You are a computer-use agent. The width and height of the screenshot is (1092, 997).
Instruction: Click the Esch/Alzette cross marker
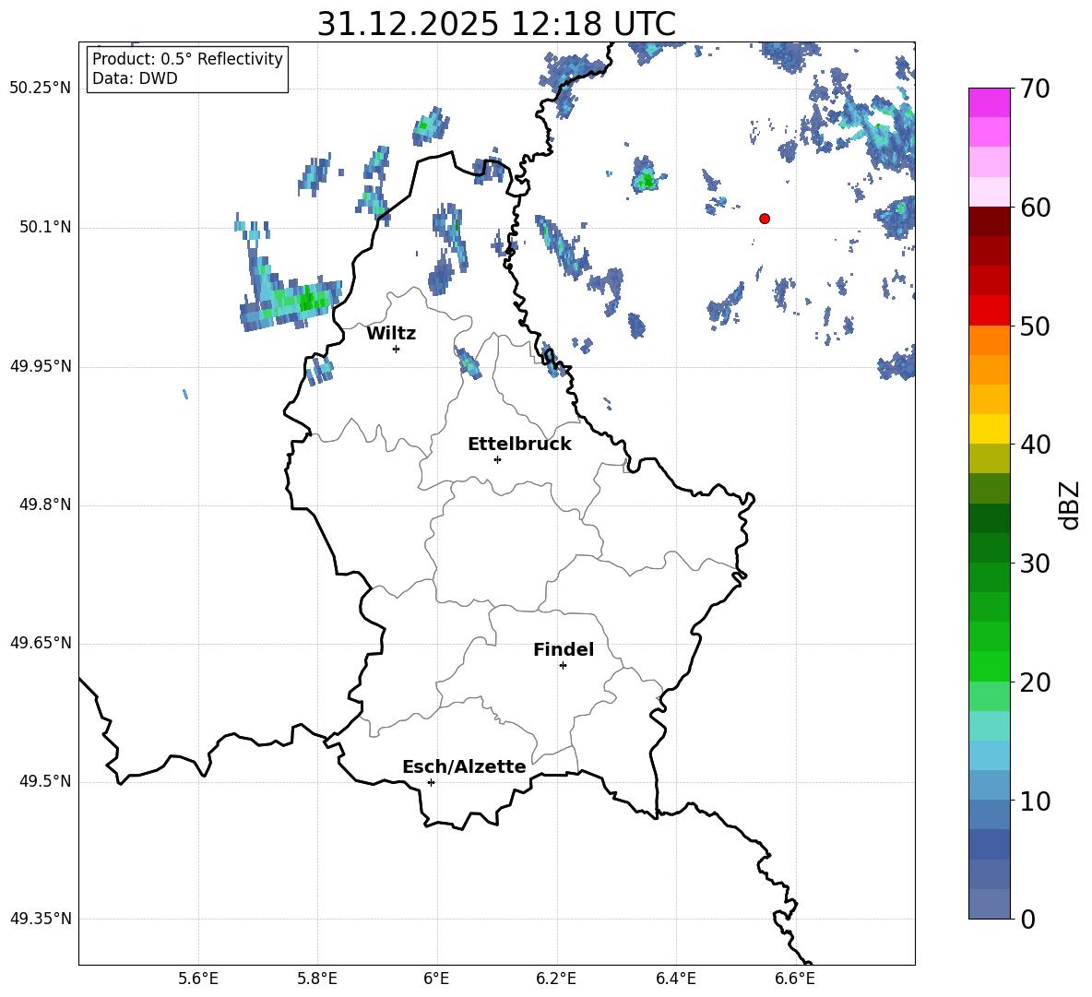431,782
